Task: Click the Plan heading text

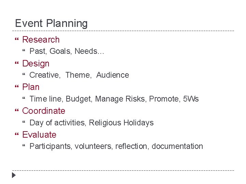Action: [x=31, y=87]
